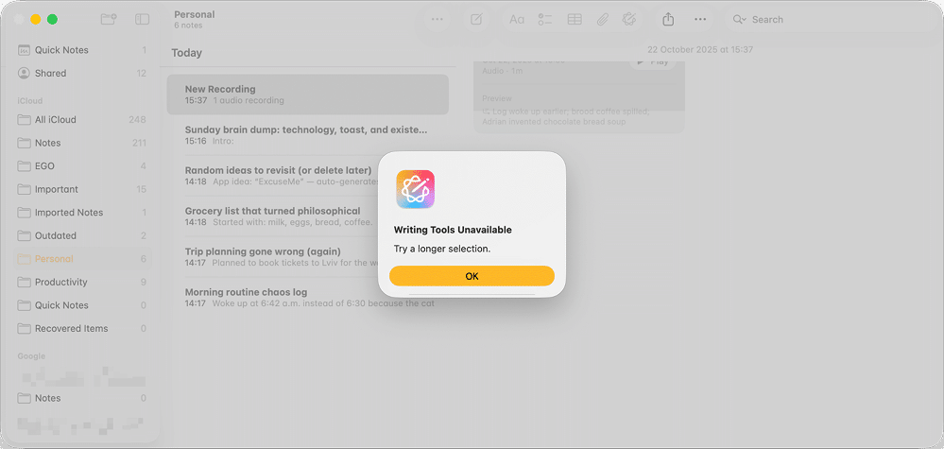Compose a new note
Screen dimensions: 944x449
point(476,19)
